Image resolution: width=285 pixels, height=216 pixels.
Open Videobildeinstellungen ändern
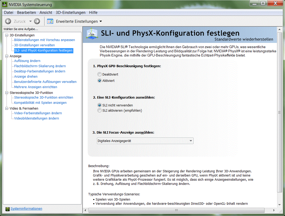coord(36,118)
